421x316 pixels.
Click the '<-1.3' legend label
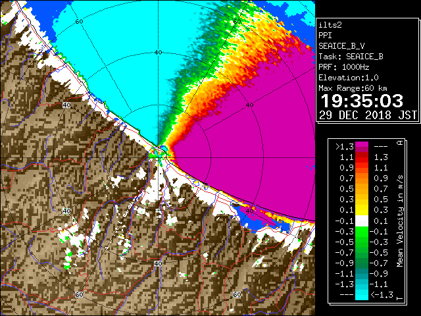click(x=382, y=294)
